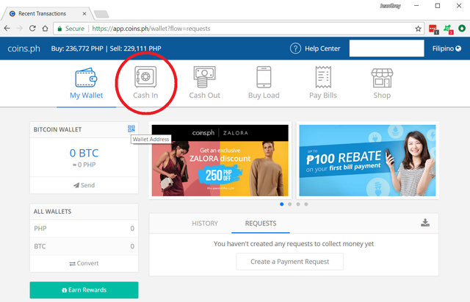Open the ZALORA discount banner
470x302 pixels.
tap(220, 160)
